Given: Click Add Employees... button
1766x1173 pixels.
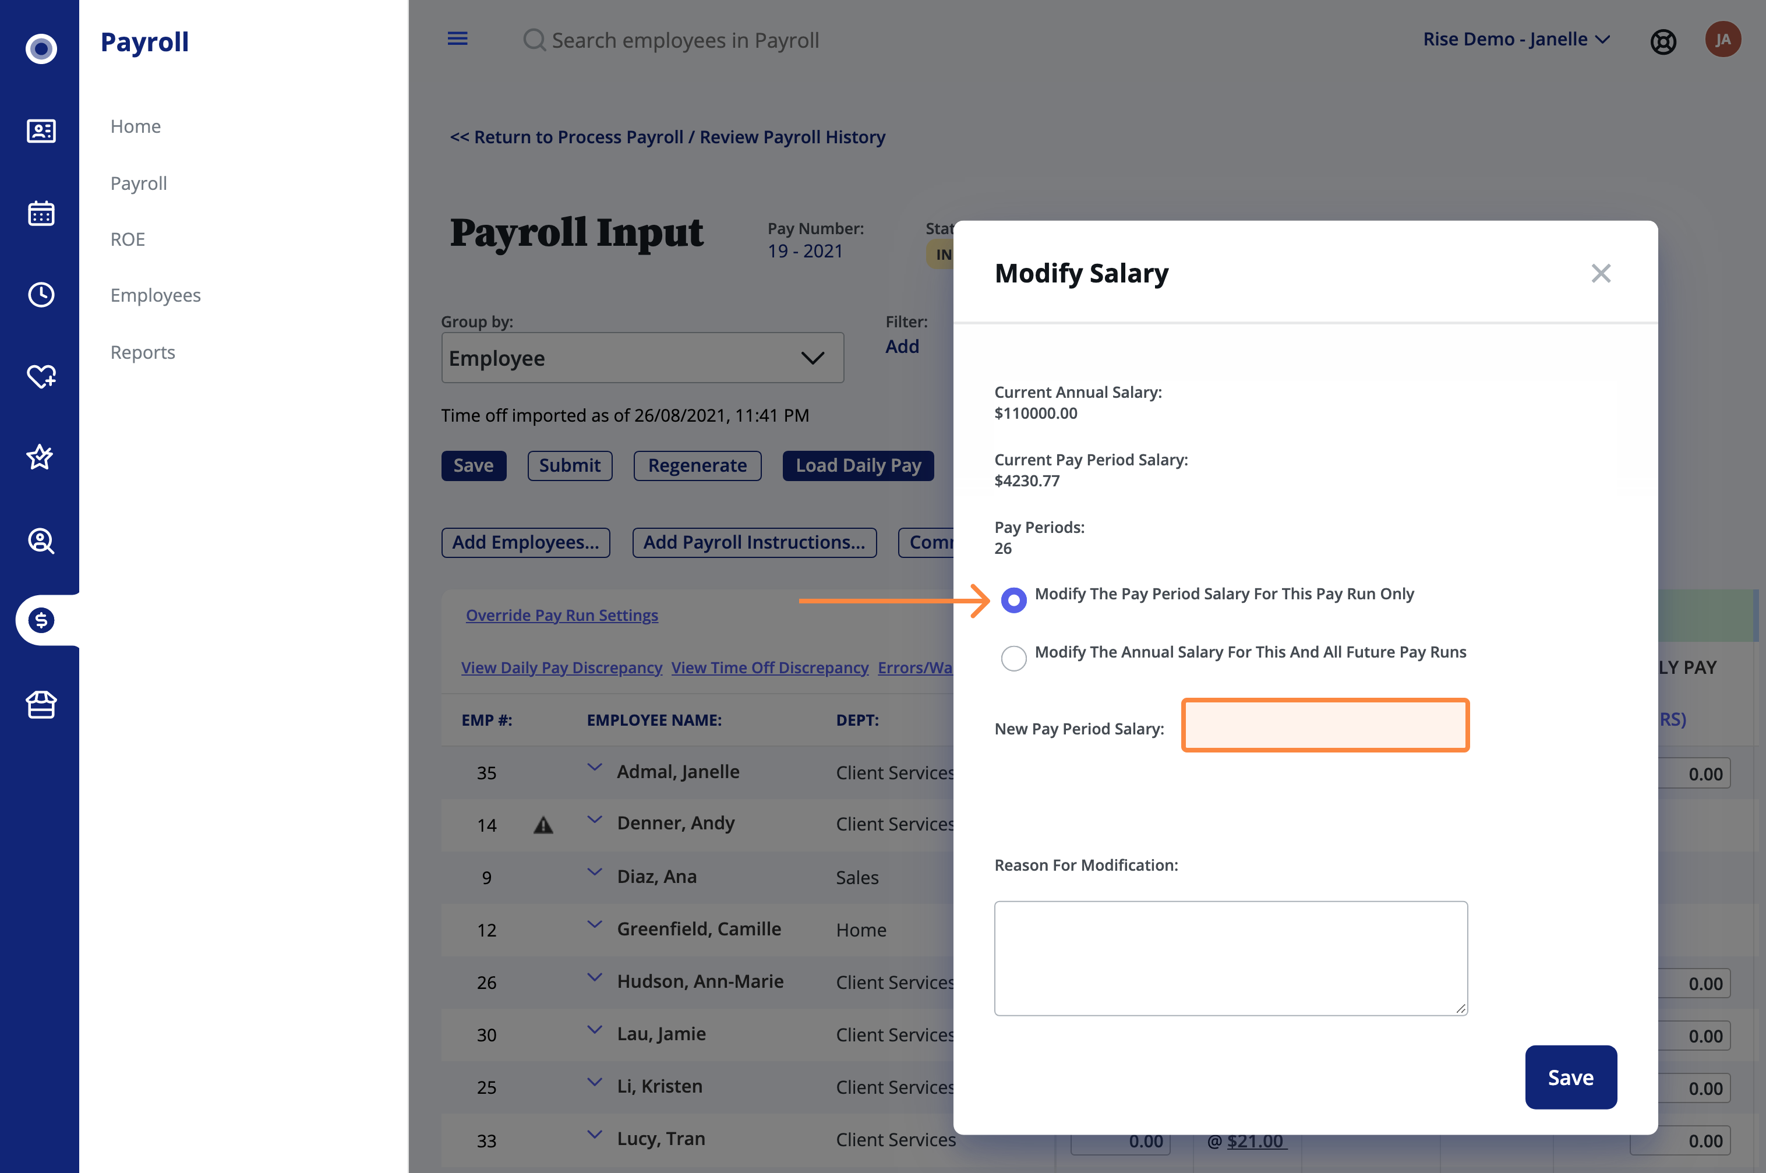Looking at the screenshot, I should pyautogui.click(x=526, y=542).
